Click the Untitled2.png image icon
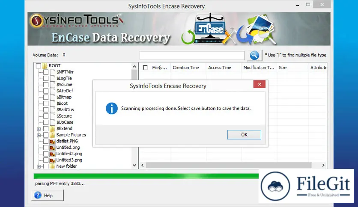This screenshot has height=207, width=358. [53, 154]
